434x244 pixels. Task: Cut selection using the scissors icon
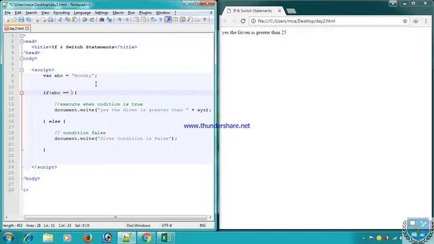60,20
